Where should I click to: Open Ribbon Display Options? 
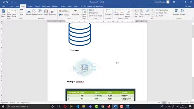coord(174,2)
